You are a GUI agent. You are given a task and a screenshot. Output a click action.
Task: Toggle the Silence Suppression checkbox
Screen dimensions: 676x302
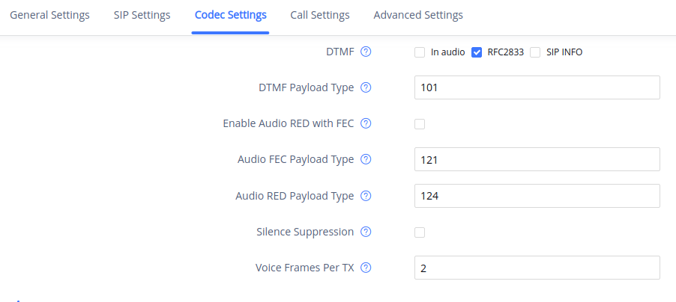tap(420, 232)
